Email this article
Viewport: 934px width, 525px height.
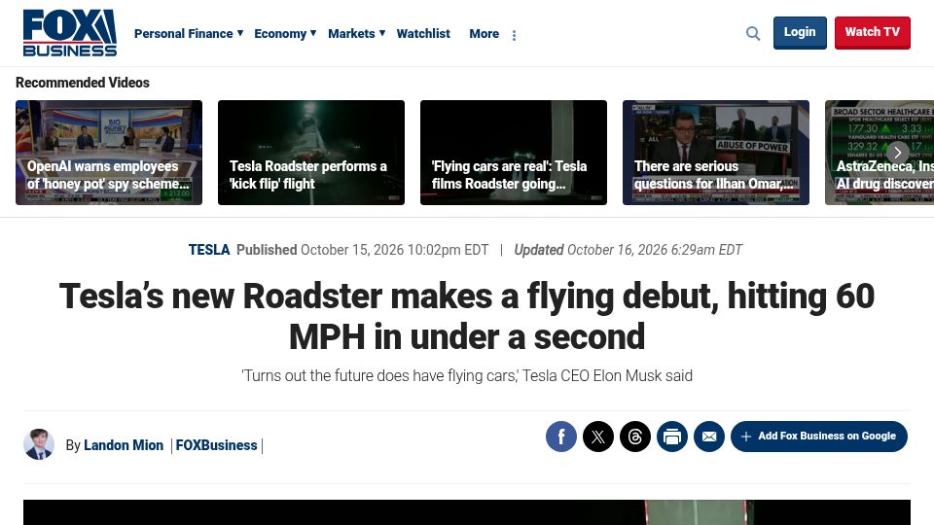click(709, 437)
